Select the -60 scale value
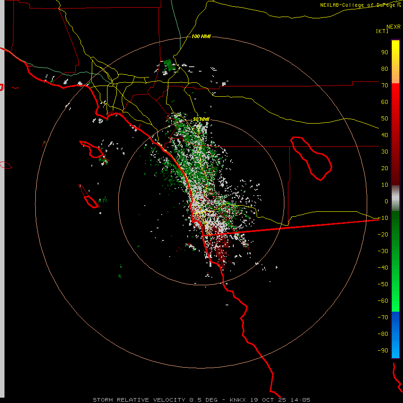This screenshot has width=403, height=403. click(383, 301)
